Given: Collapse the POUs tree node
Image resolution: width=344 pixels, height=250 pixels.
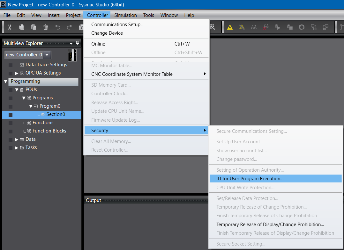Looking at the screenshot, I should (17, 90).
